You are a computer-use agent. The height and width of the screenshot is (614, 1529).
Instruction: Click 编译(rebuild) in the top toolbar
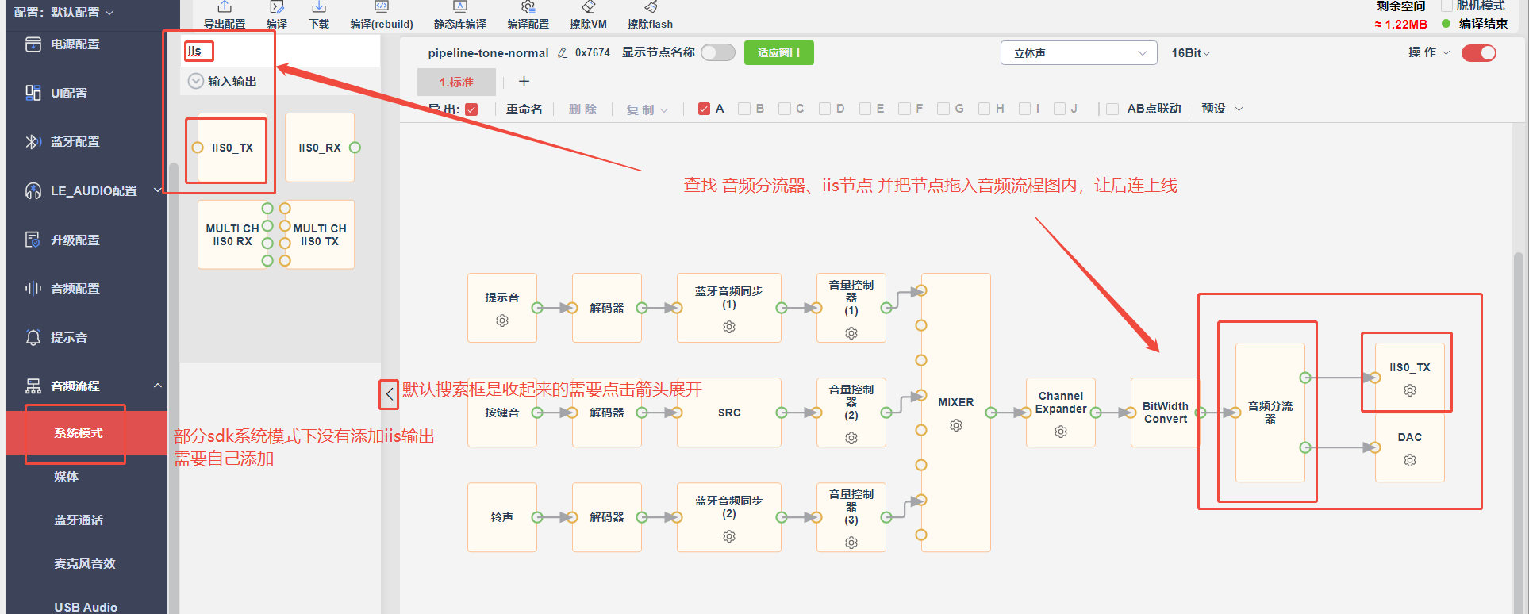382,16
